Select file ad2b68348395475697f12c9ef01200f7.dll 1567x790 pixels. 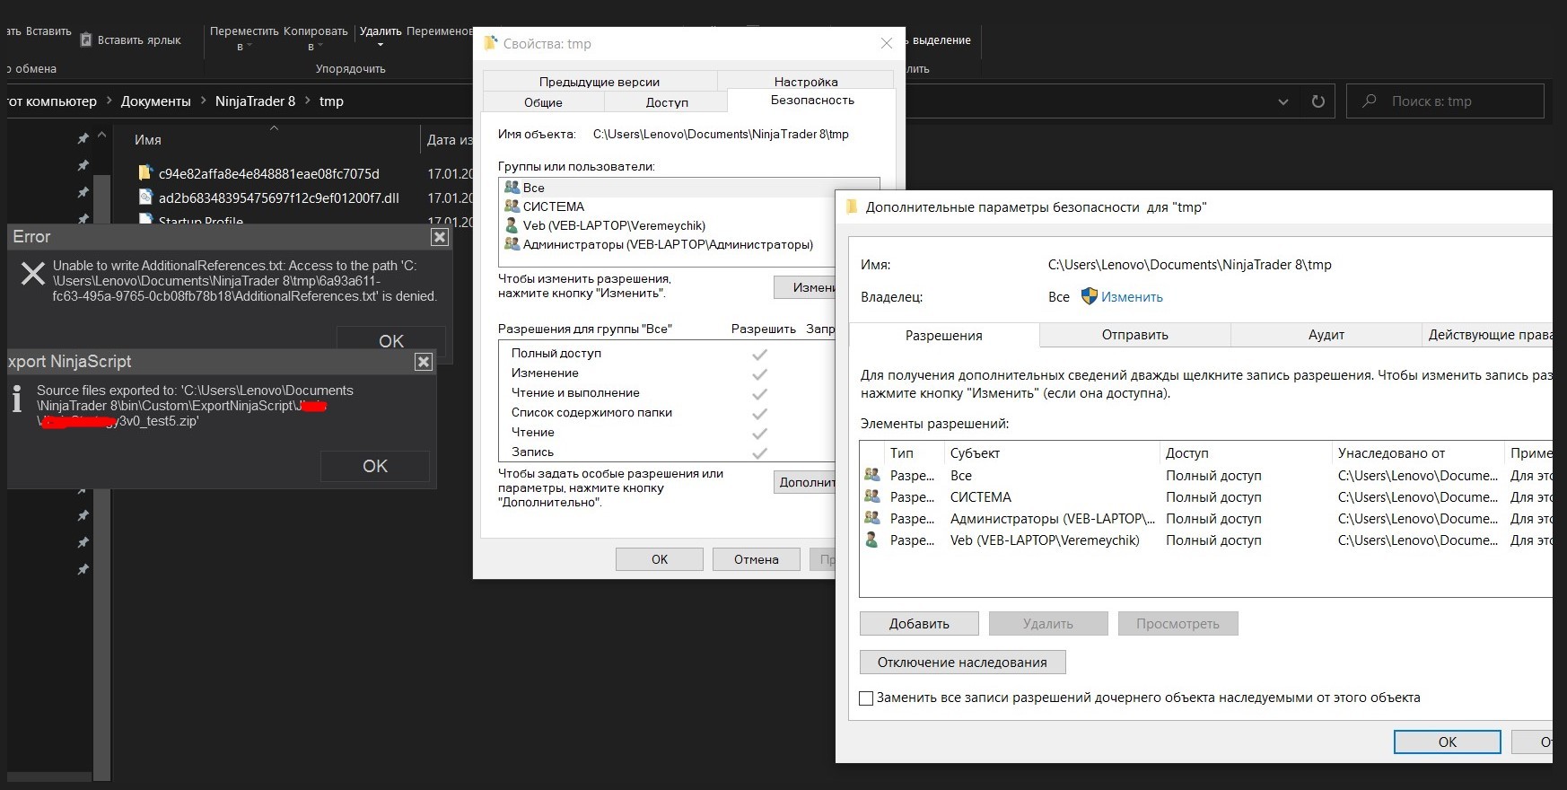point(278,197)
